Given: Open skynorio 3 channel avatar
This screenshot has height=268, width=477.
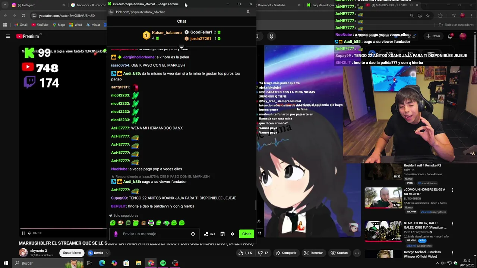Looking at the screenshot, I should 23,253.
